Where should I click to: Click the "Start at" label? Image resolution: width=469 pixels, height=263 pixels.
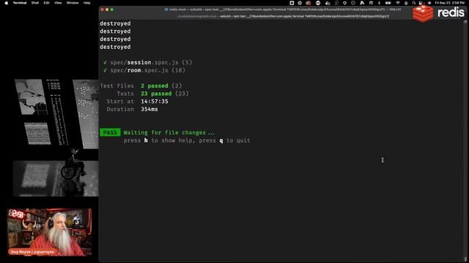tap(120, 102)
